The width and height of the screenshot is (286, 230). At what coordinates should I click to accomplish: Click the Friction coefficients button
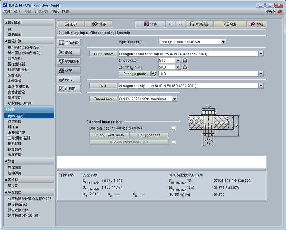(109, 135)
